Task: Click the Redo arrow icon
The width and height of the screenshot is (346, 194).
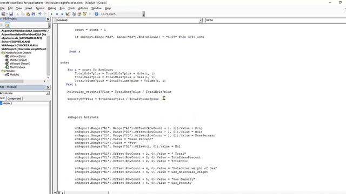Action: coord(45,14)
